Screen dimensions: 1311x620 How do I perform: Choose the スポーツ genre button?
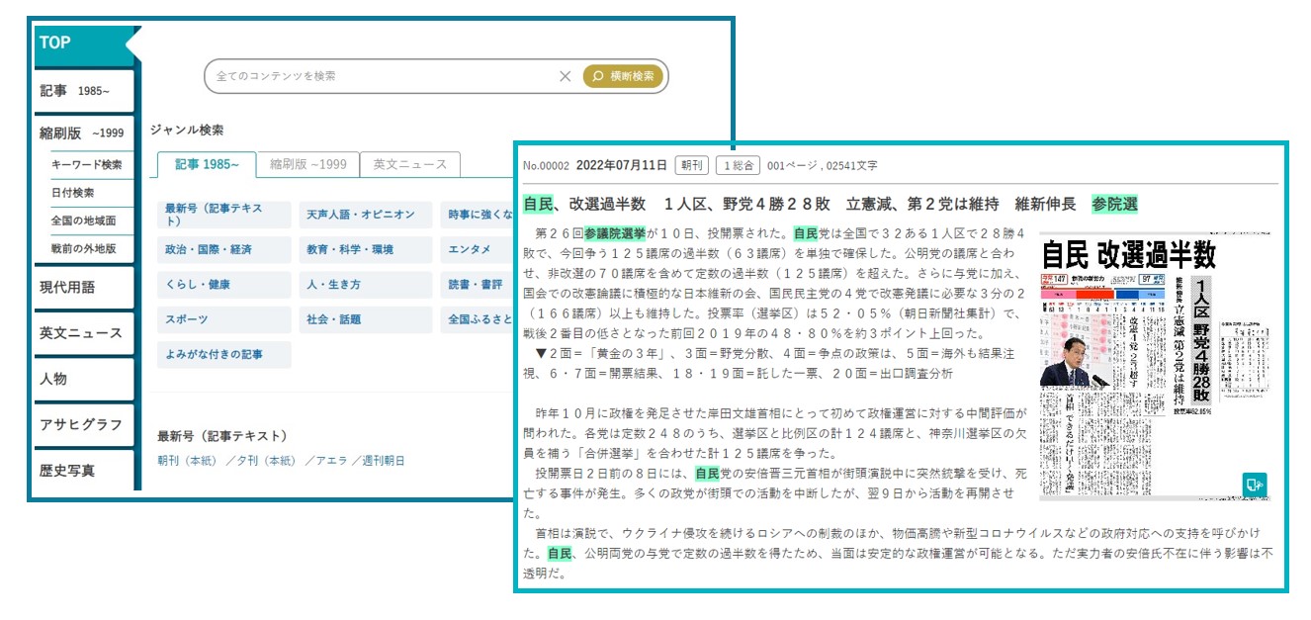click(x=223, y=319)
